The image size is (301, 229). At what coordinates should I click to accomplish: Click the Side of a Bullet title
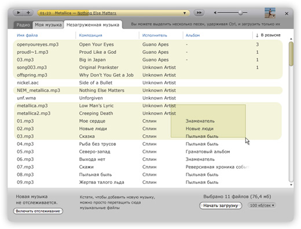point(96,83)
